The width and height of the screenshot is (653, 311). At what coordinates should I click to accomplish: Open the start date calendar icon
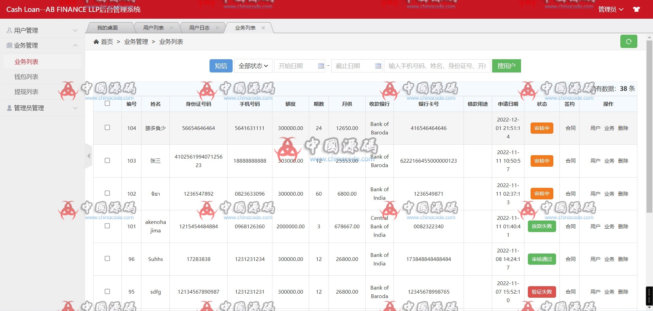click(321, 66)
